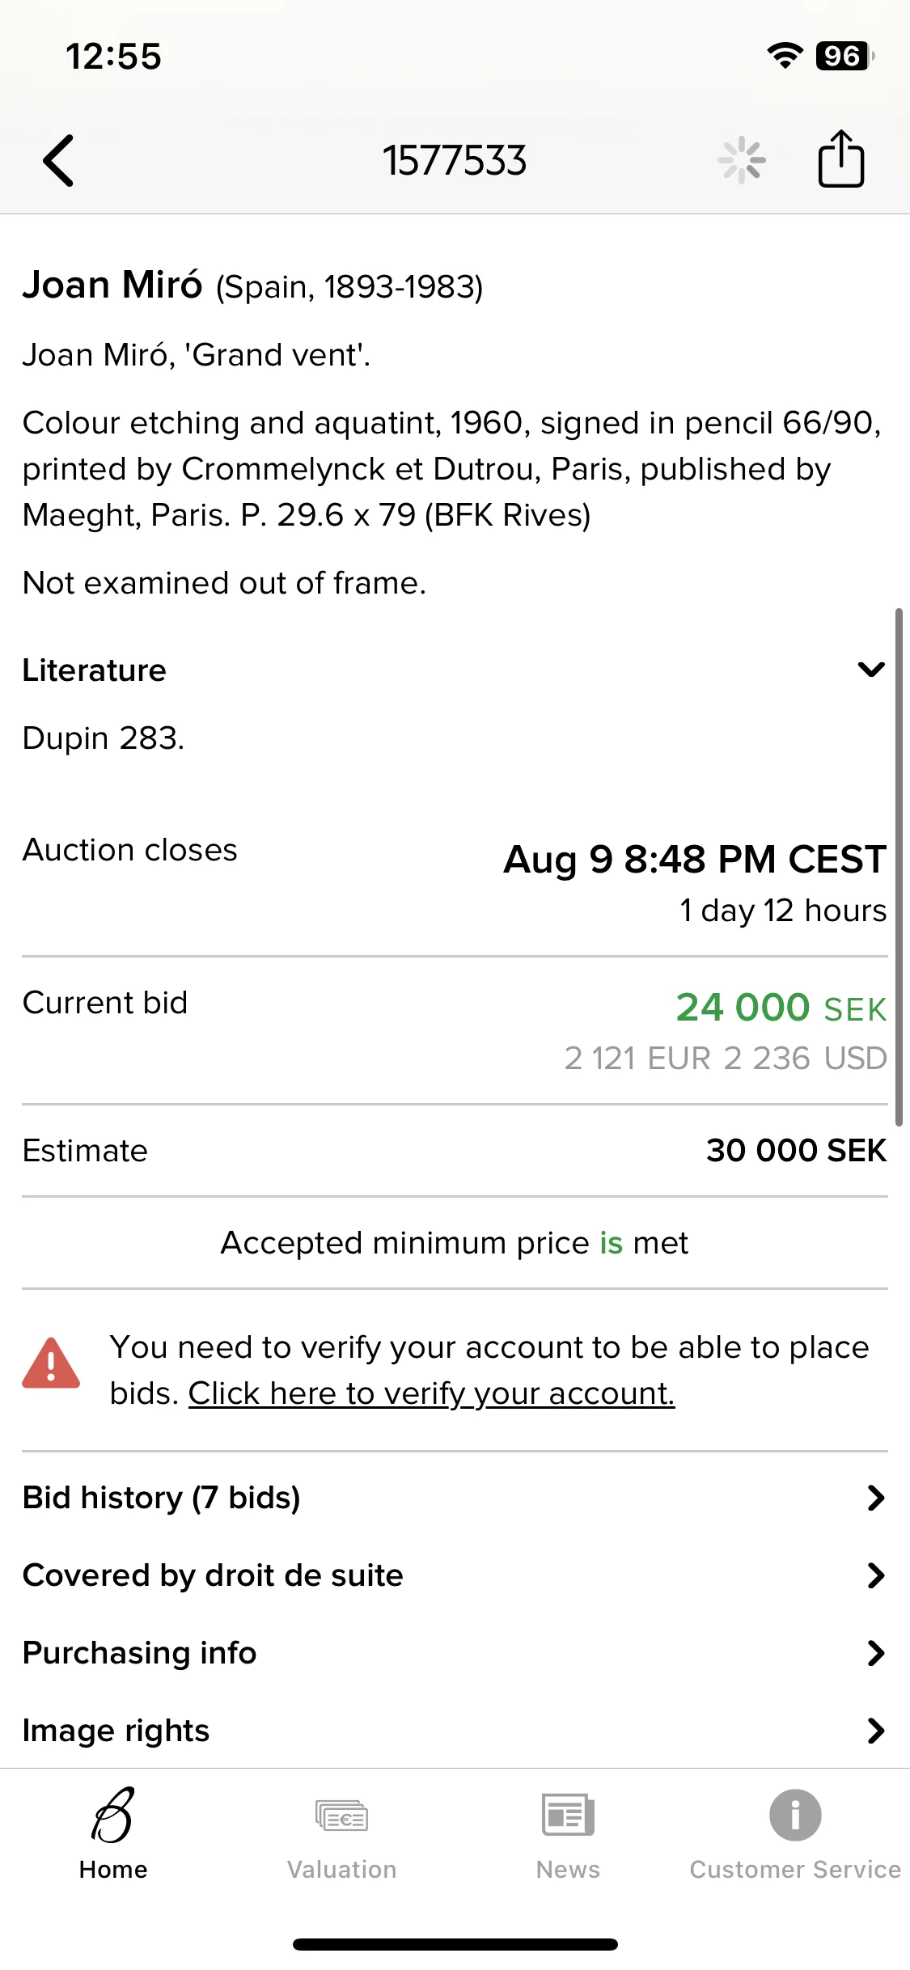Open the Home tab logo icon
The width and height of the screenshot is (910, 1970).
tap(113, 1816)
